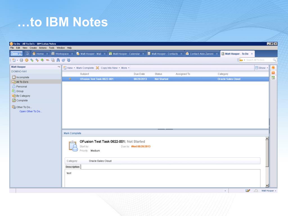
Task: Expand Copy Into New dropdown
Action: 119,68
